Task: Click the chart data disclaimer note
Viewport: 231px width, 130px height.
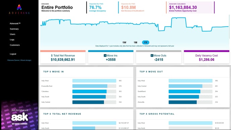Action: 135,46
